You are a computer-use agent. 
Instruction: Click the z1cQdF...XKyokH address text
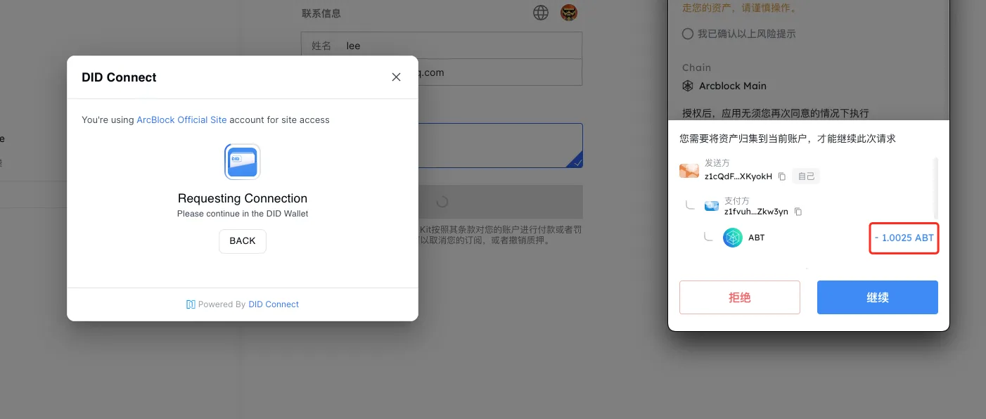pos(738,176)
